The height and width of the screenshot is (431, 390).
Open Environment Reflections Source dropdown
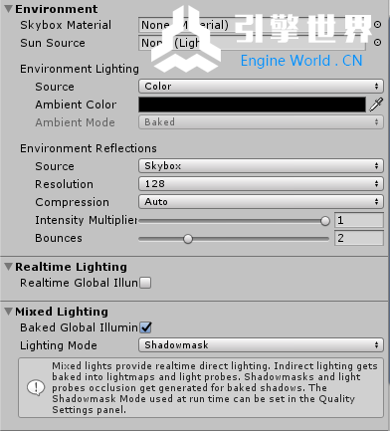261,166
